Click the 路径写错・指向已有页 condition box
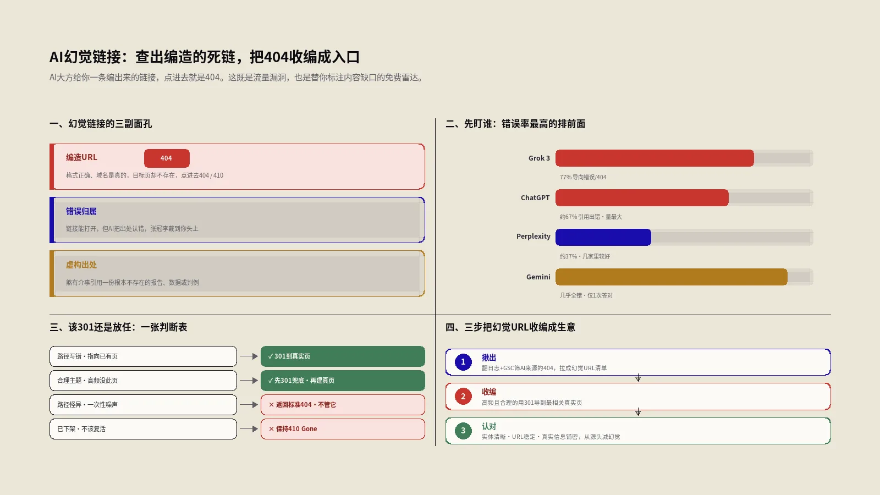880x495 pixels. (x=143, y=356)
